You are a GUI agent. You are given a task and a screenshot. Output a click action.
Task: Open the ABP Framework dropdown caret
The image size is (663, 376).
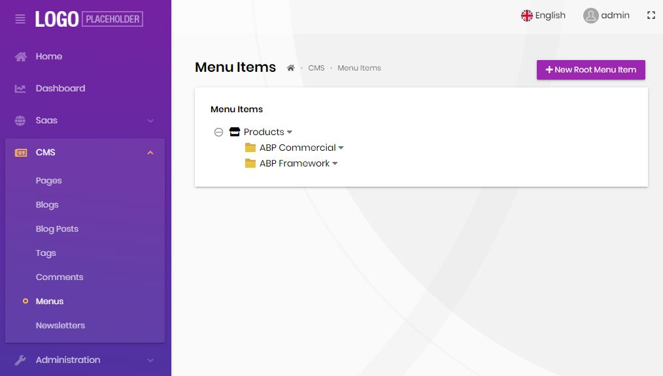(335, 164)
